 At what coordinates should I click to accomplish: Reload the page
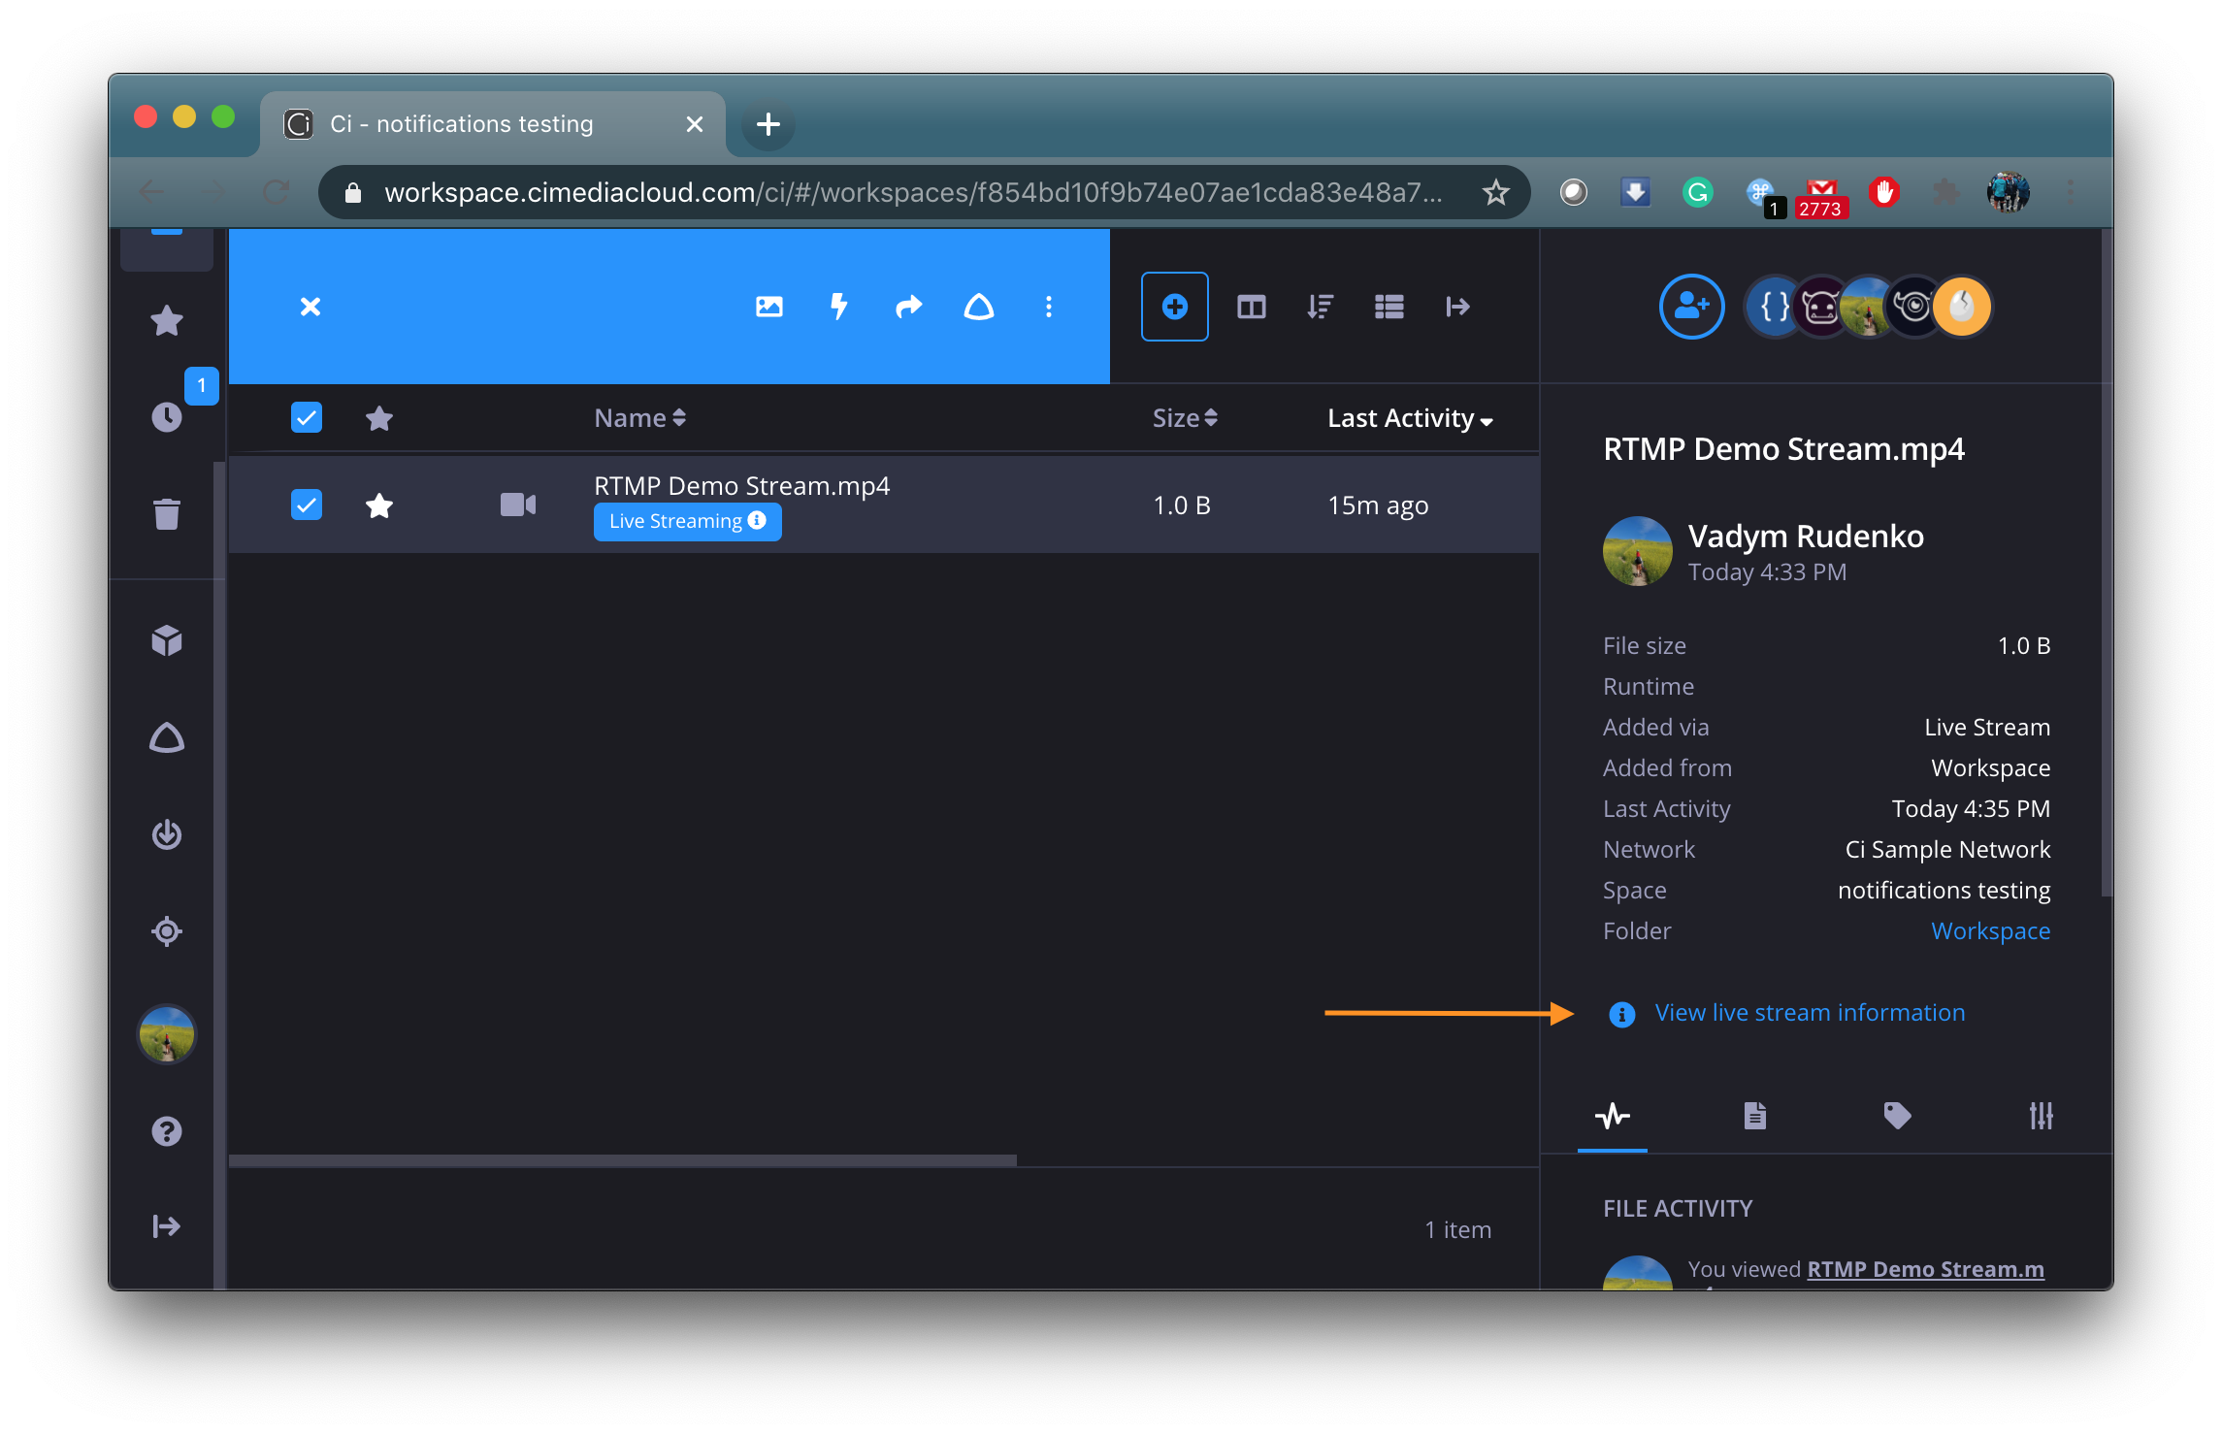[x=277, y=192]
